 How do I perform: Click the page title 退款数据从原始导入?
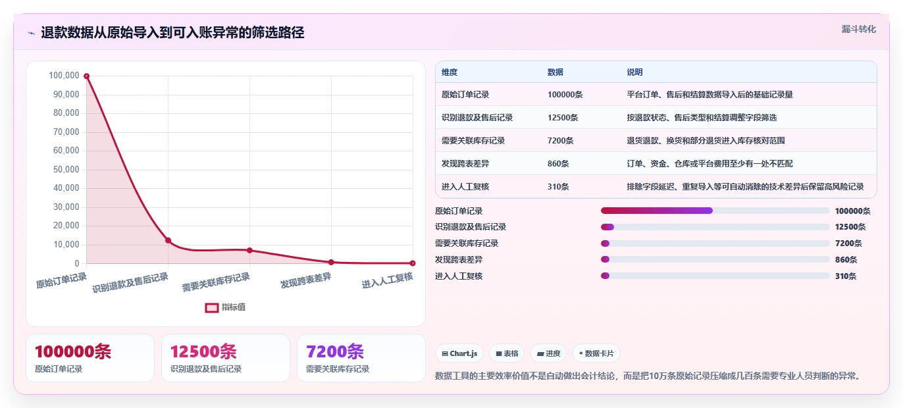tap(172, 33)
